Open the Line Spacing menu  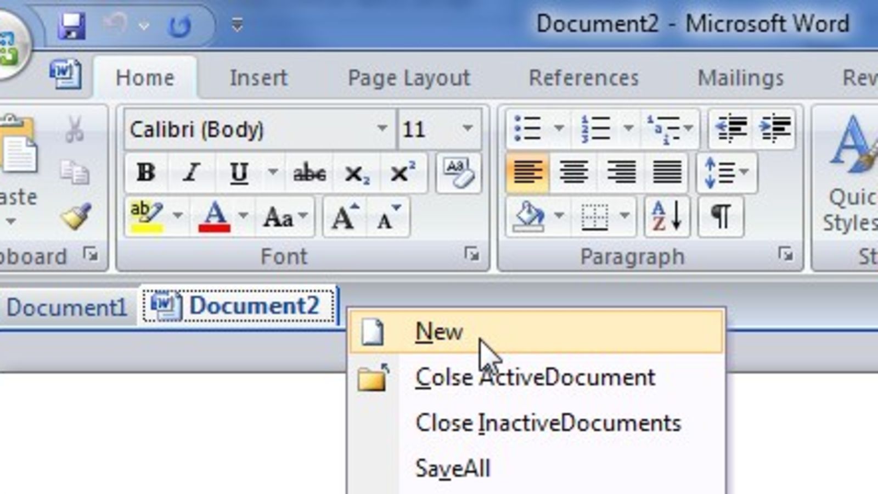coord(727,173)
